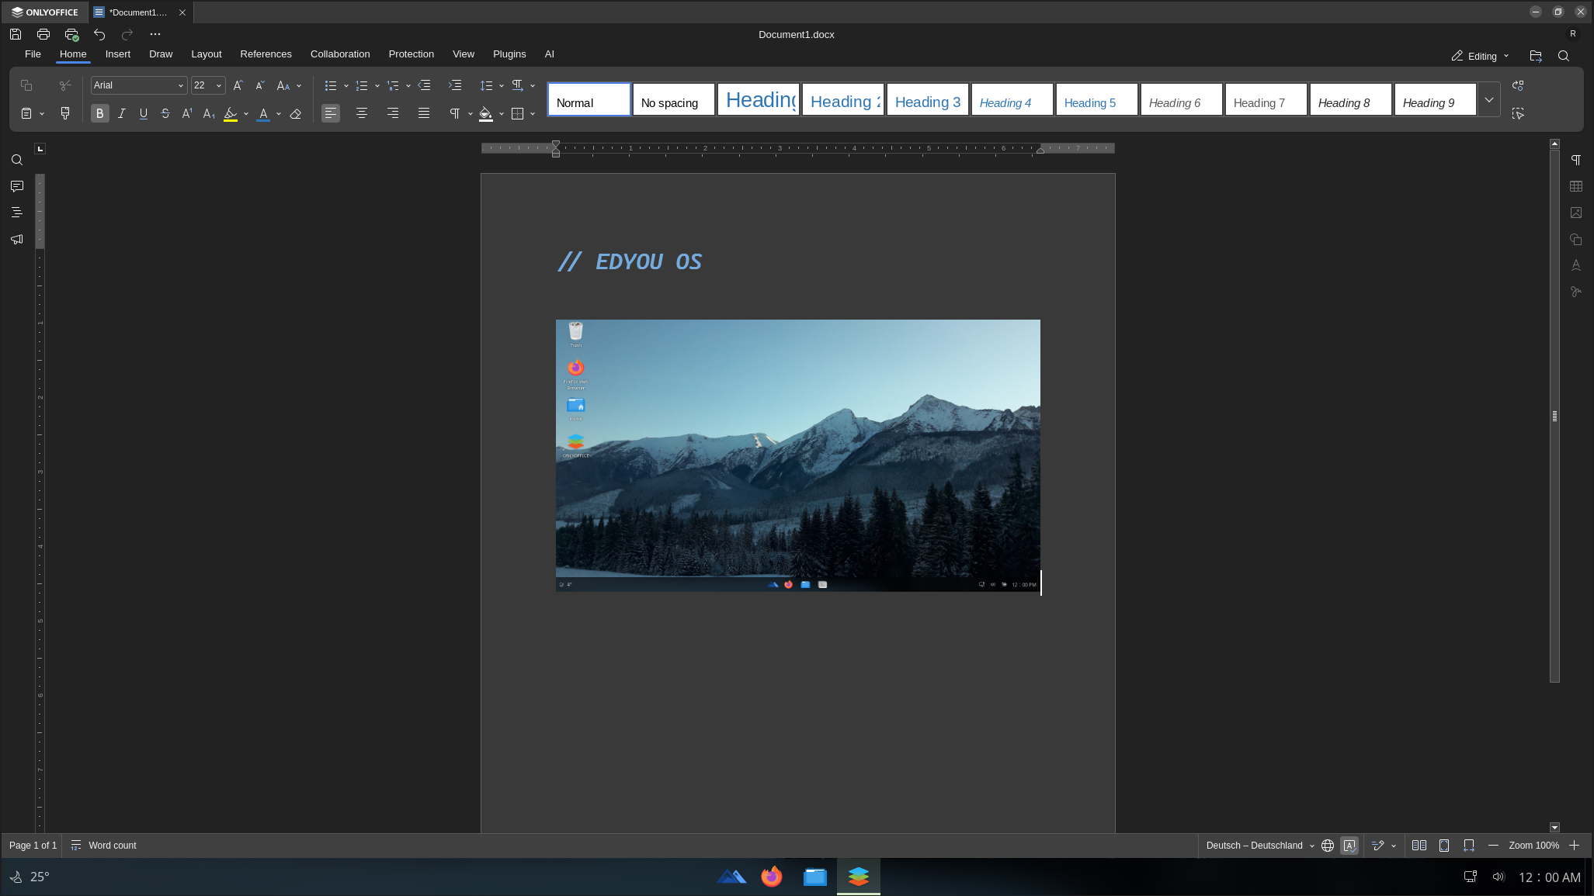Apply the No spacing style

pos(674,100)
